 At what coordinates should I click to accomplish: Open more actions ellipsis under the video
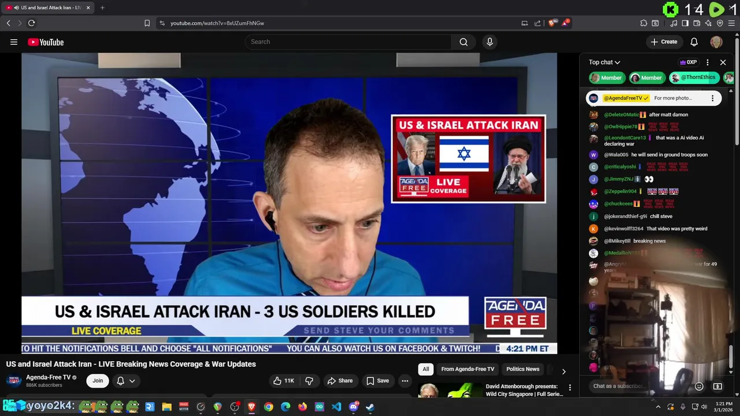(405, 381)
